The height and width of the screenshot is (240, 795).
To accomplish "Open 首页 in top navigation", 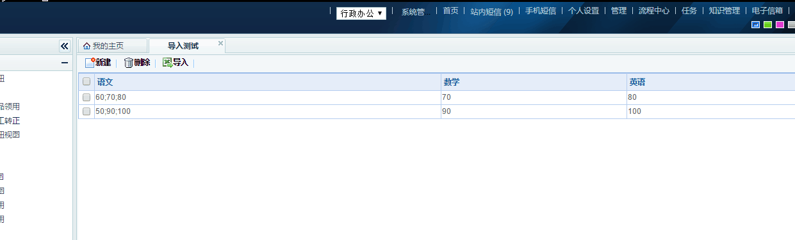I will click(x=451, y=11).
